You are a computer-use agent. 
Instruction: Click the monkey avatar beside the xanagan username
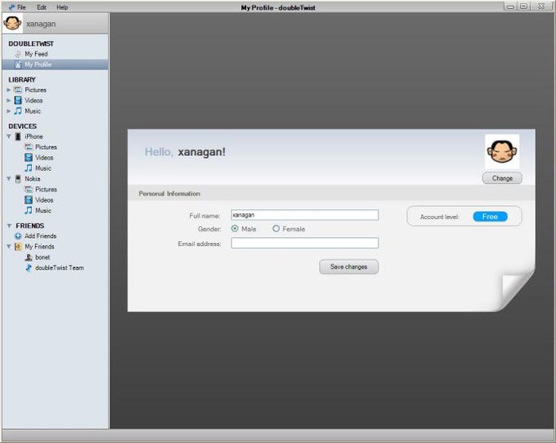click(x=12, y=24)
